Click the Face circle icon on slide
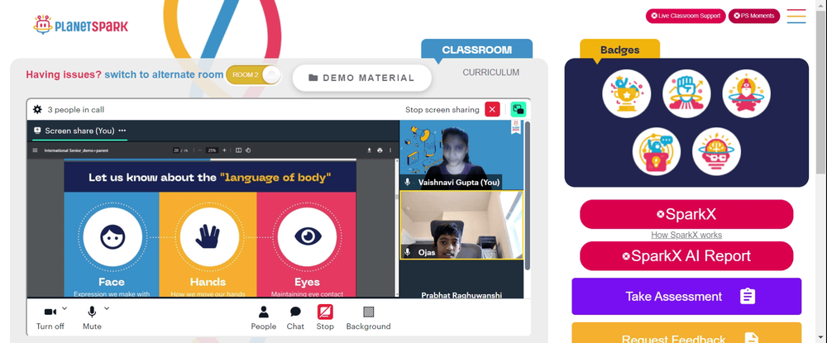The height and width of the screenshot is (343, 827). coord(112,237)
